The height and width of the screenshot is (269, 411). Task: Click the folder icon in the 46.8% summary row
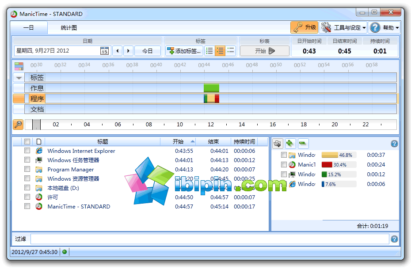[x=292, y=155]
